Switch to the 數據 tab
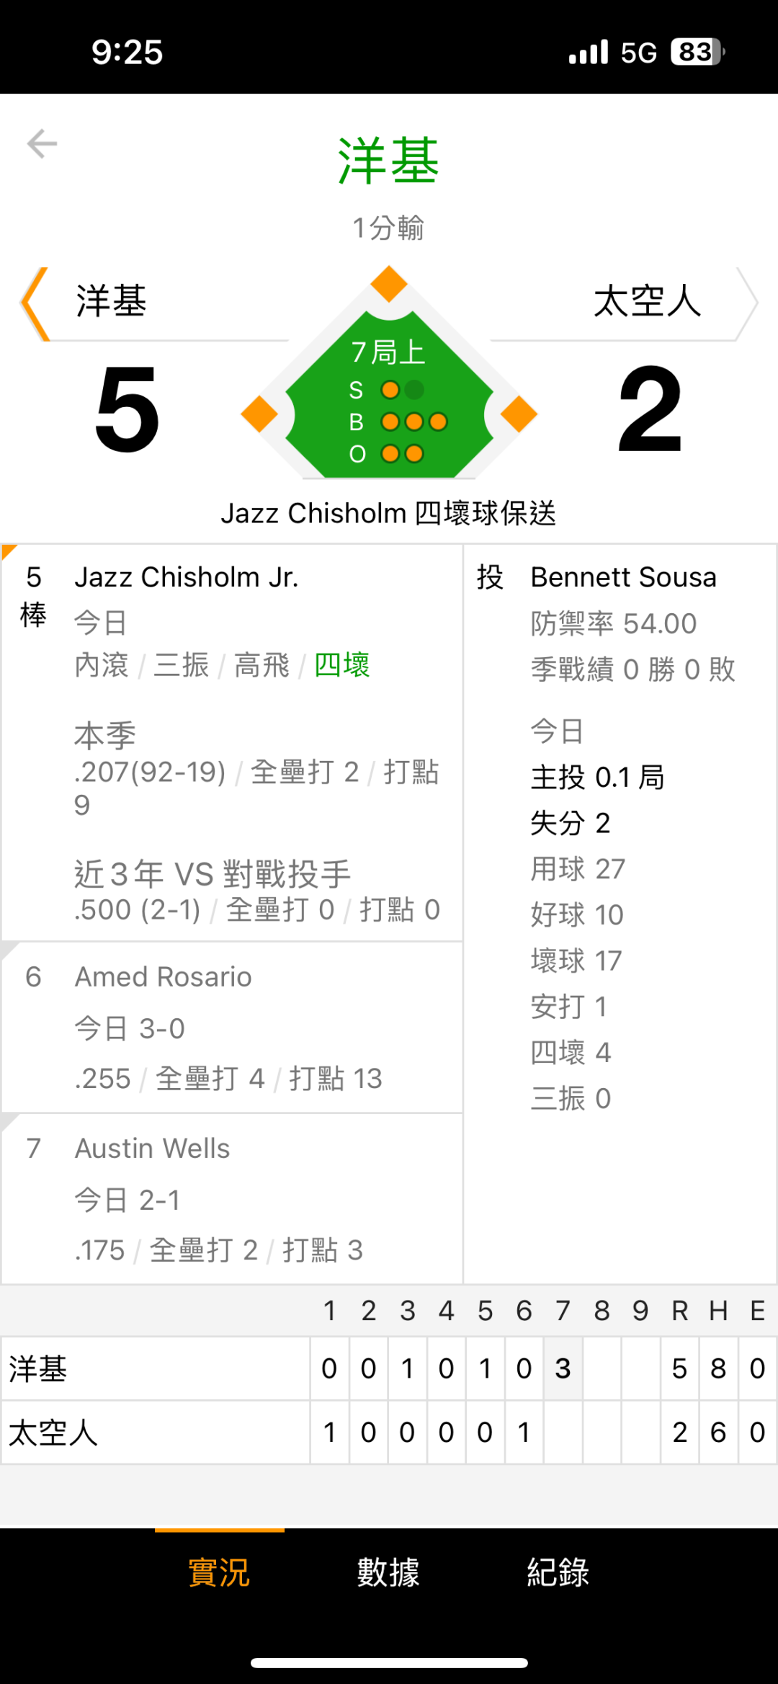The height and width of the screenshot is (1684, 778). (388, 1572)
